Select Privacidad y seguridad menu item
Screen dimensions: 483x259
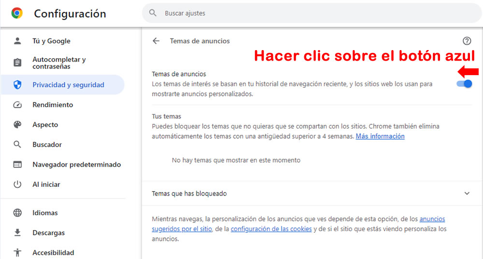[63, 85]
